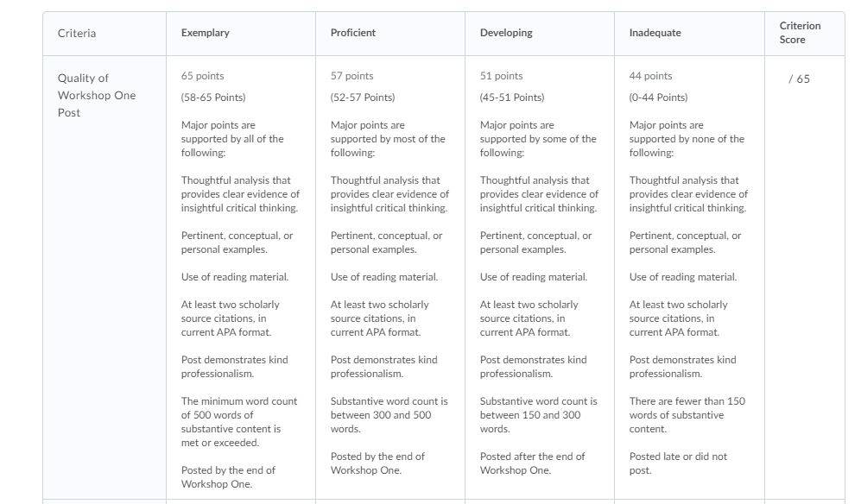This screenshot has width=861, height=504.
Task: Click the Quality of Workshop One Post criterion
Action: [97, 95]
